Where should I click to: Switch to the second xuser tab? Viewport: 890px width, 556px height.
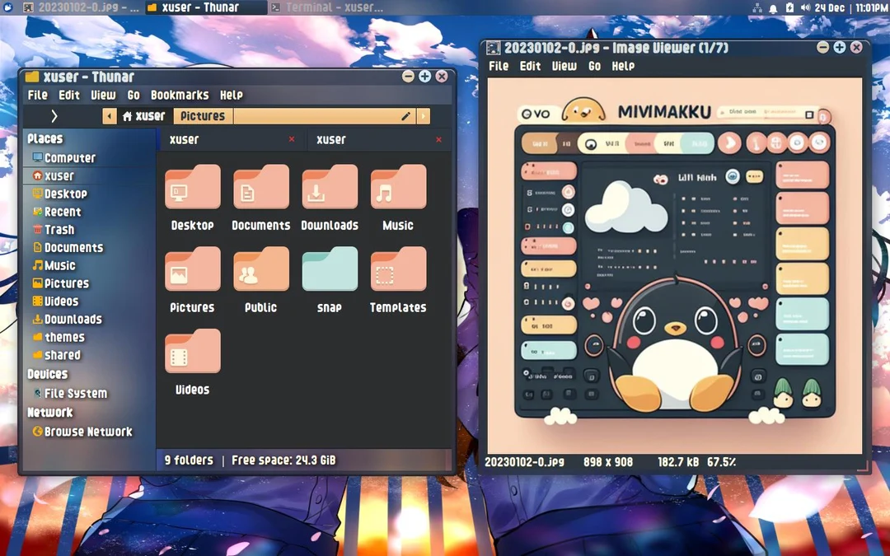331,139
